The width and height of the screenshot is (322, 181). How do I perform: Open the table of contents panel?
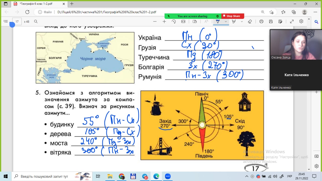tap(6, 22)
